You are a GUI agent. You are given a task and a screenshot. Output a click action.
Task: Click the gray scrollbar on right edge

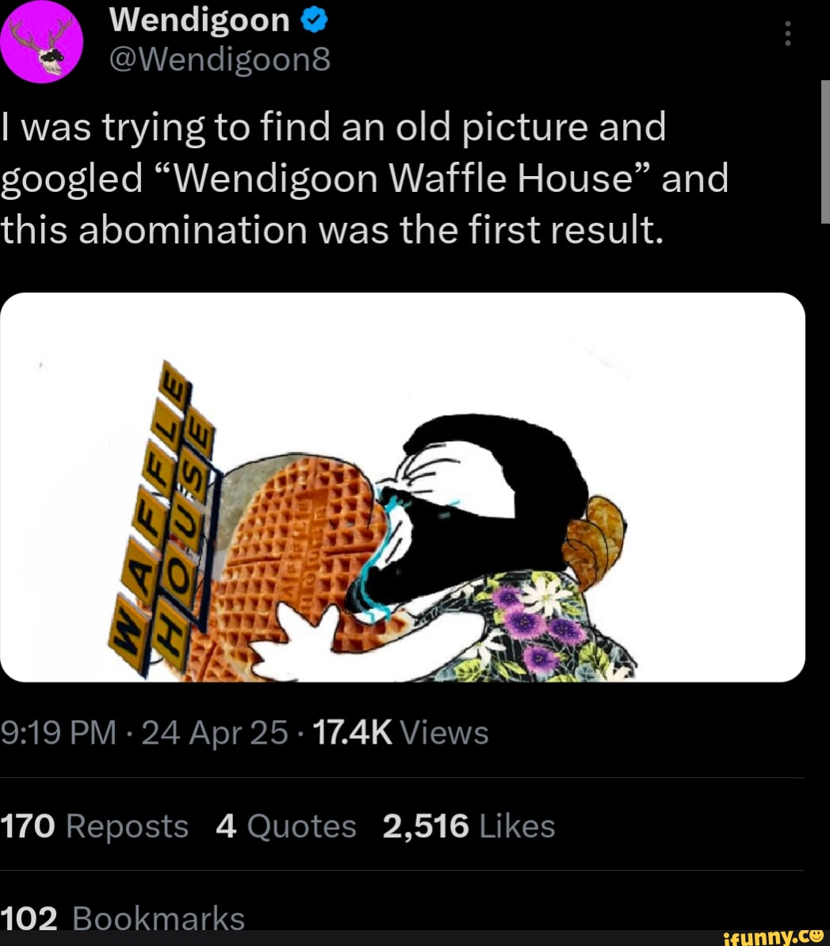[824, 152]
